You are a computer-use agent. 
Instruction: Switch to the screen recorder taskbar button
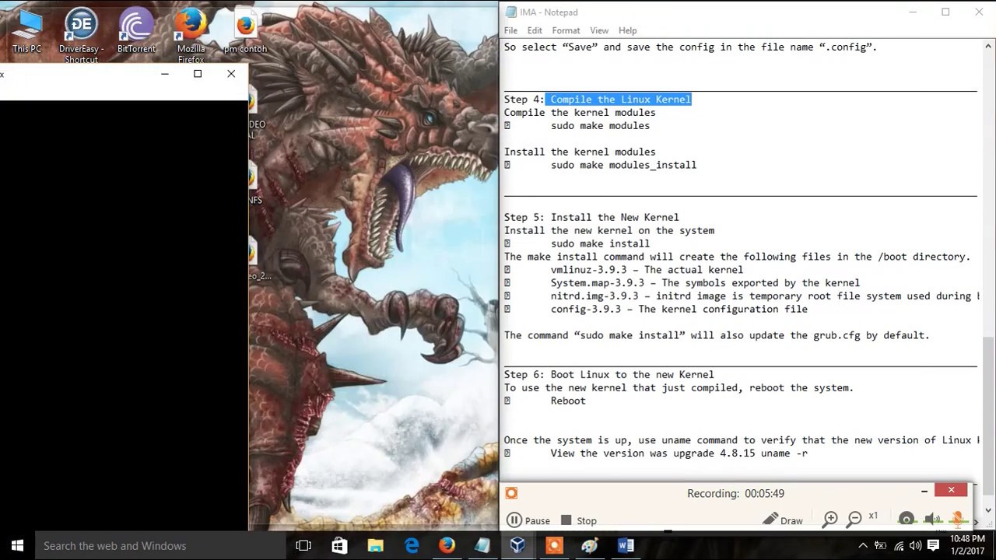[554, 545]
